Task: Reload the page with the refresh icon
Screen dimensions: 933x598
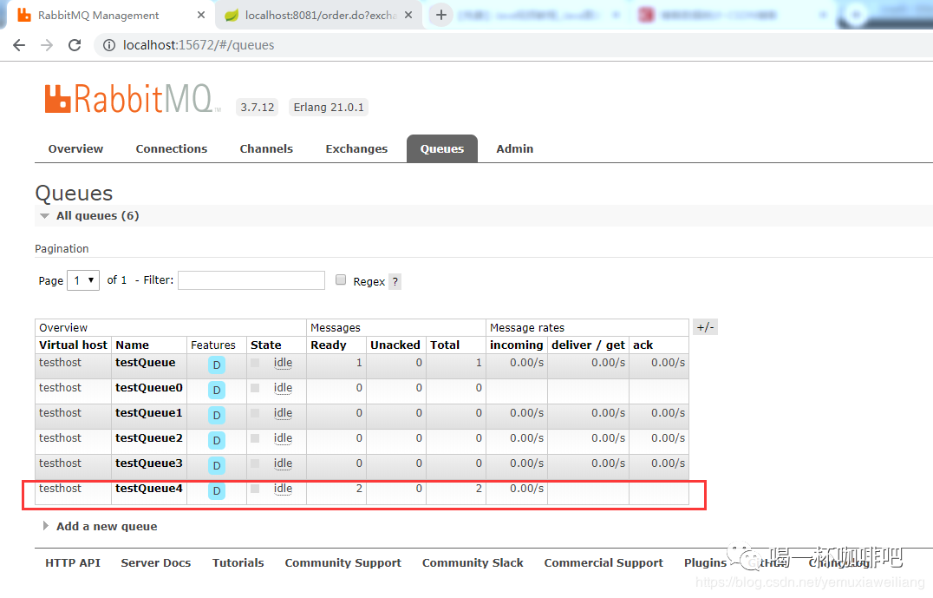Action: coord(75,45)
